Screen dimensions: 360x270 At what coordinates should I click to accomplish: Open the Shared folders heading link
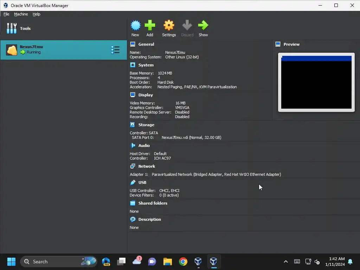[x=153, y=203]
